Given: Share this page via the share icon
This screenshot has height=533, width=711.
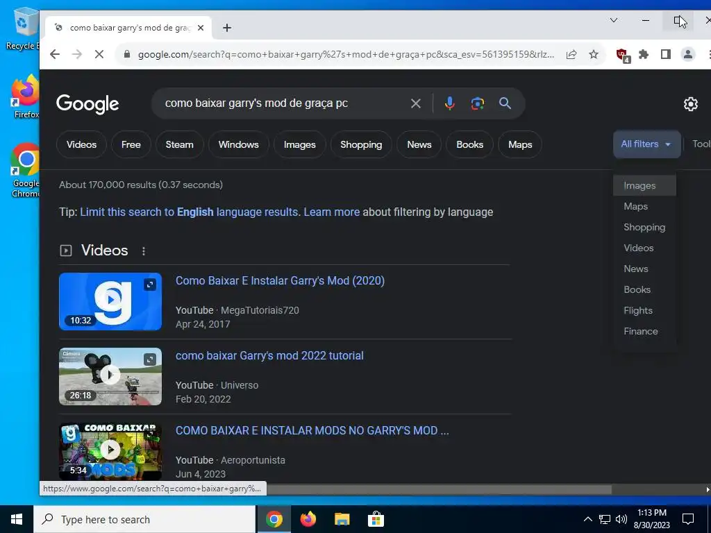Looking at the screenshot, I should pyautogui.click(x=571, y=54).
